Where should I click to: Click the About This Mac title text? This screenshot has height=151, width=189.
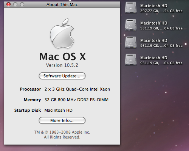click(x=62, y=5)
